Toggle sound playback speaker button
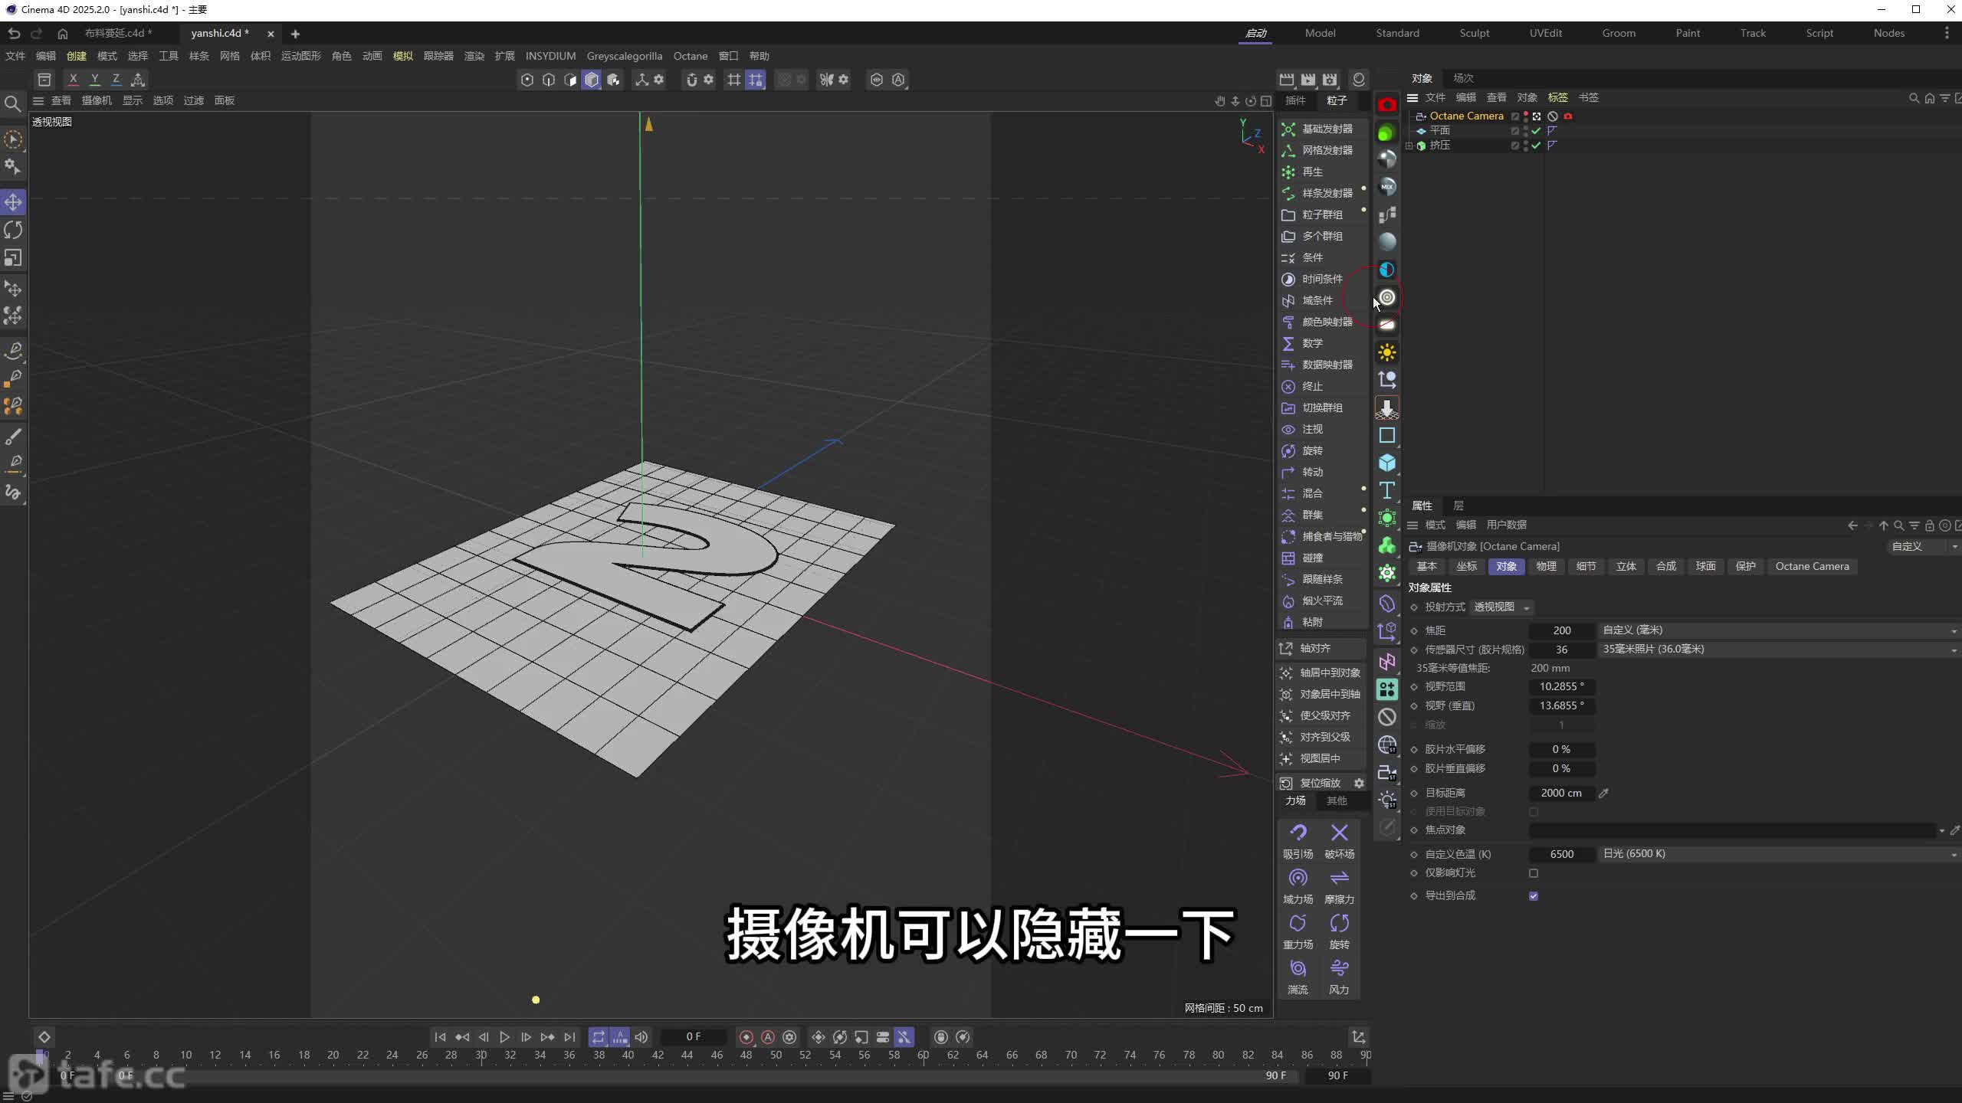 (x=641, y=1036)
